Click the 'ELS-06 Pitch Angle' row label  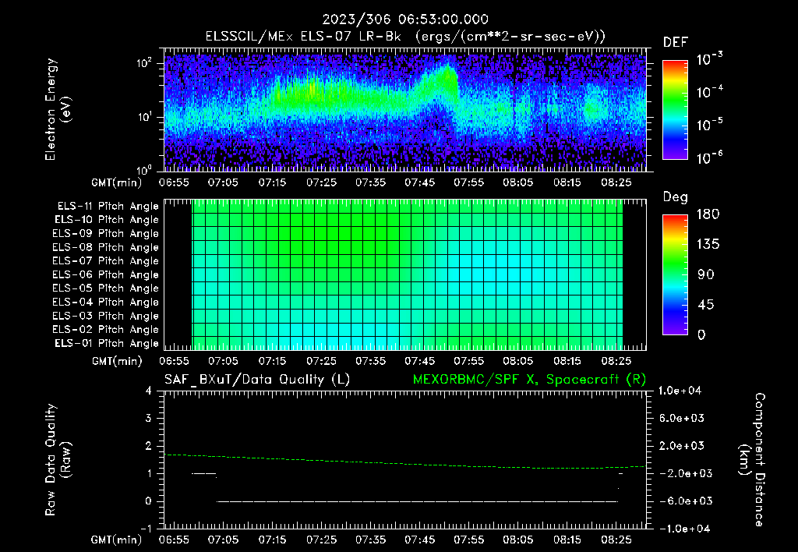(106, 274)
